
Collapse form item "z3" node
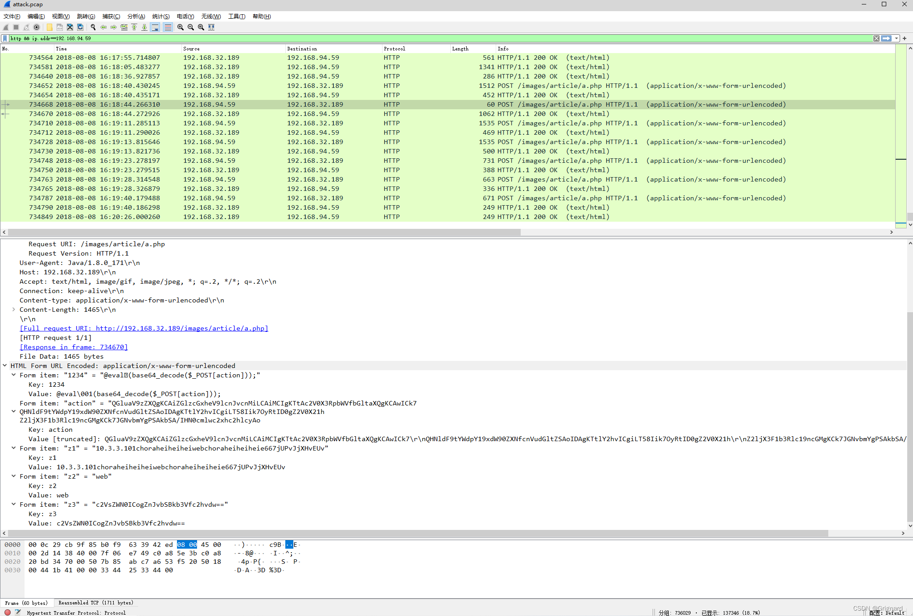click(x=13, y=504)
